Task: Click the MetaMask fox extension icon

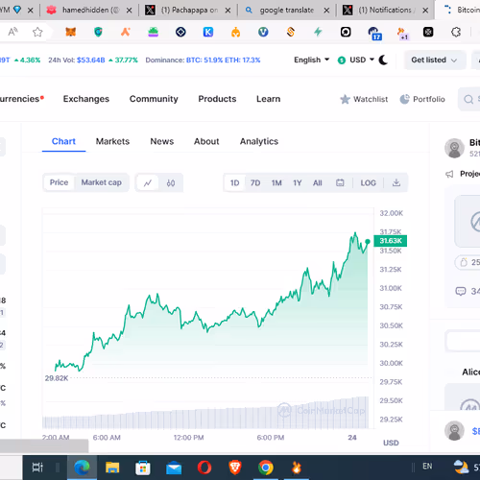Action: point(71,32)
